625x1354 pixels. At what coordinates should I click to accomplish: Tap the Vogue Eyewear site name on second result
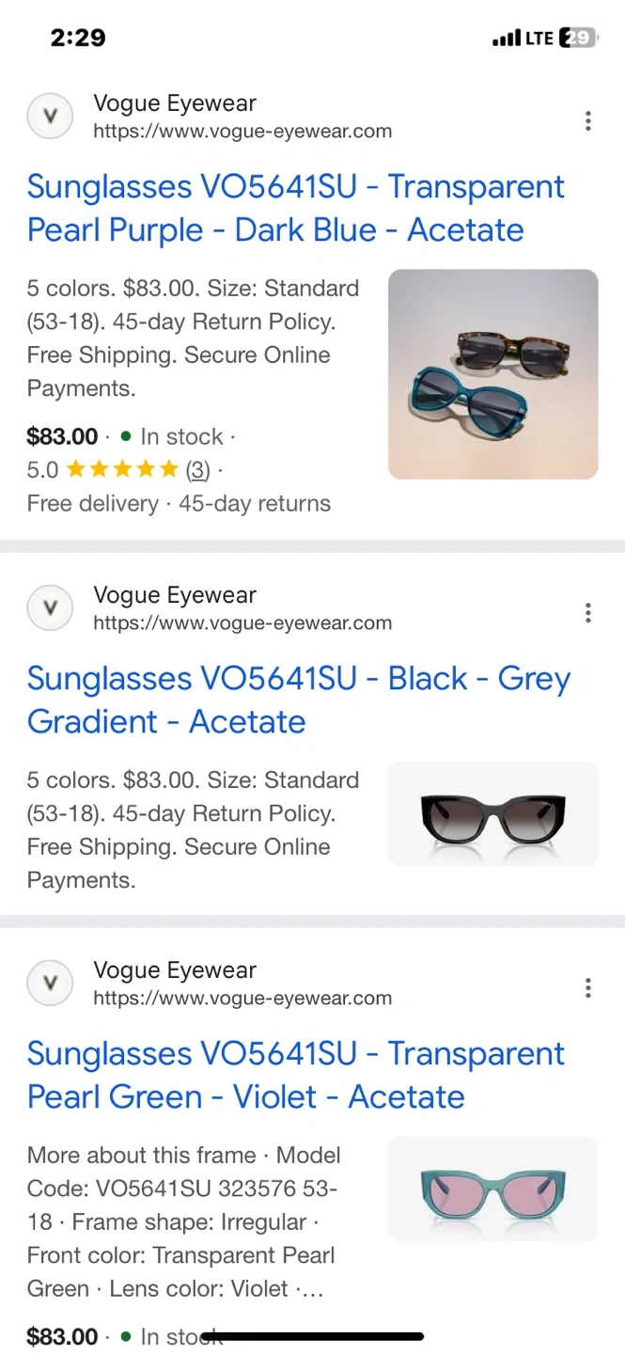coord(175,595)
